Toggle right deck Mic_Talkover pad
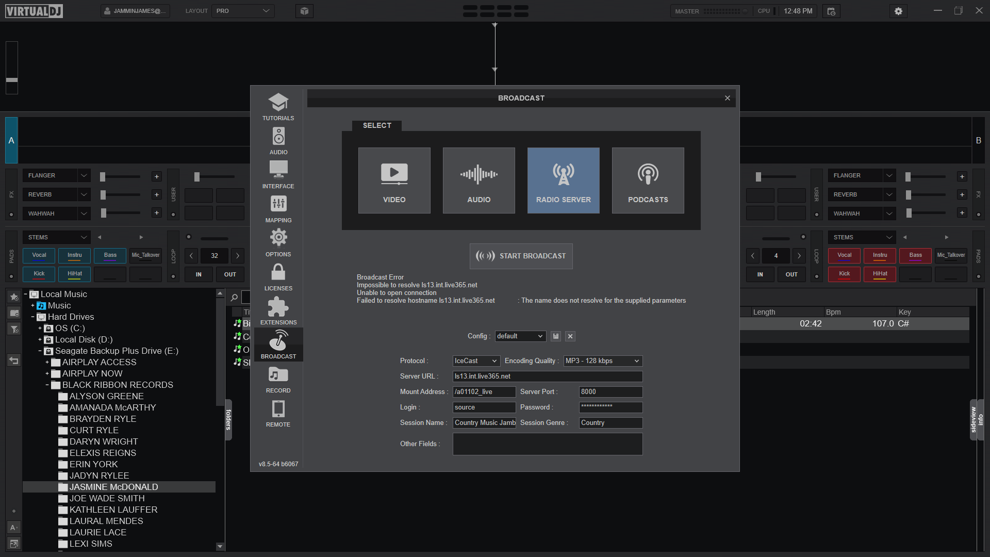 click(951, 255)
